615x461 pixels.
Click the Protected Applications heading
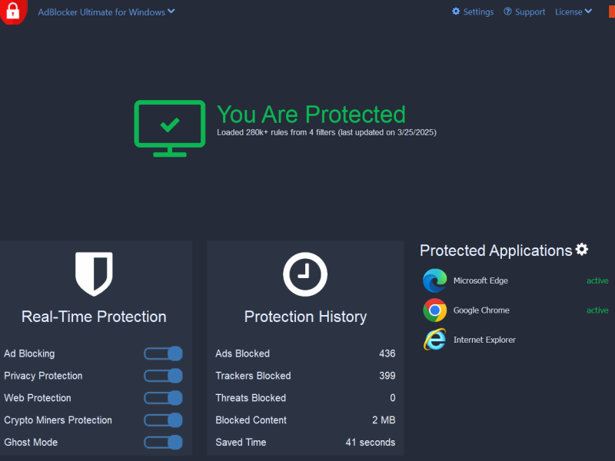coord(496,250)
